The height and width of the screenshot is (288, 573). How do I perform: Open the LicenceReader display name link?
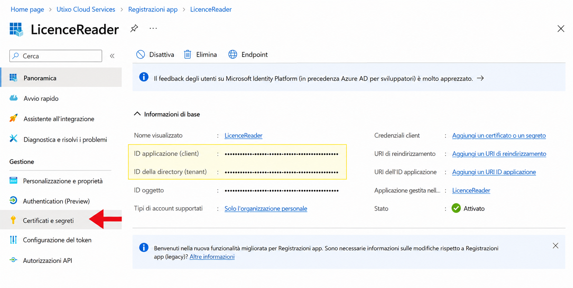[x=243, y=135]
